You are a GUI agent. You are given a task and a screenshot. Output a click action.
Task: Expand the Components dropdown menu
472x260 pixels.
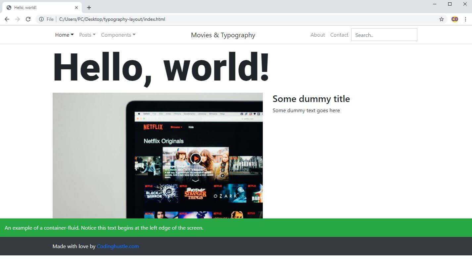tap(118, 35)
